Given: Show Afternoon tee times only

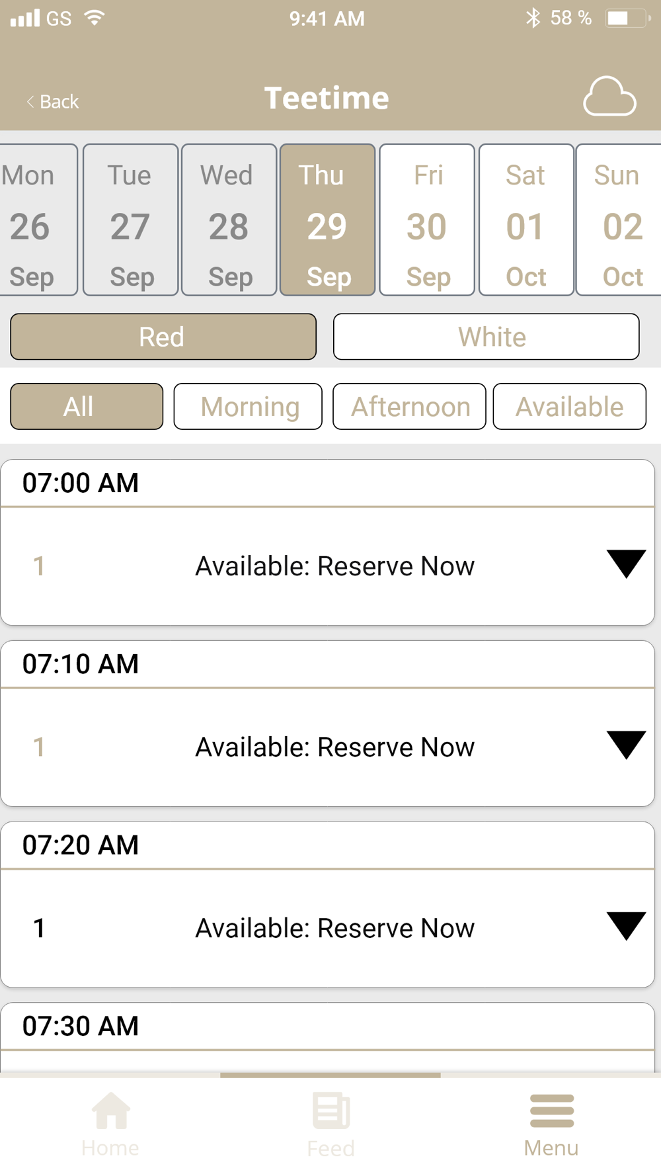Looking at the screenshot, I should [x=409, y=407].
